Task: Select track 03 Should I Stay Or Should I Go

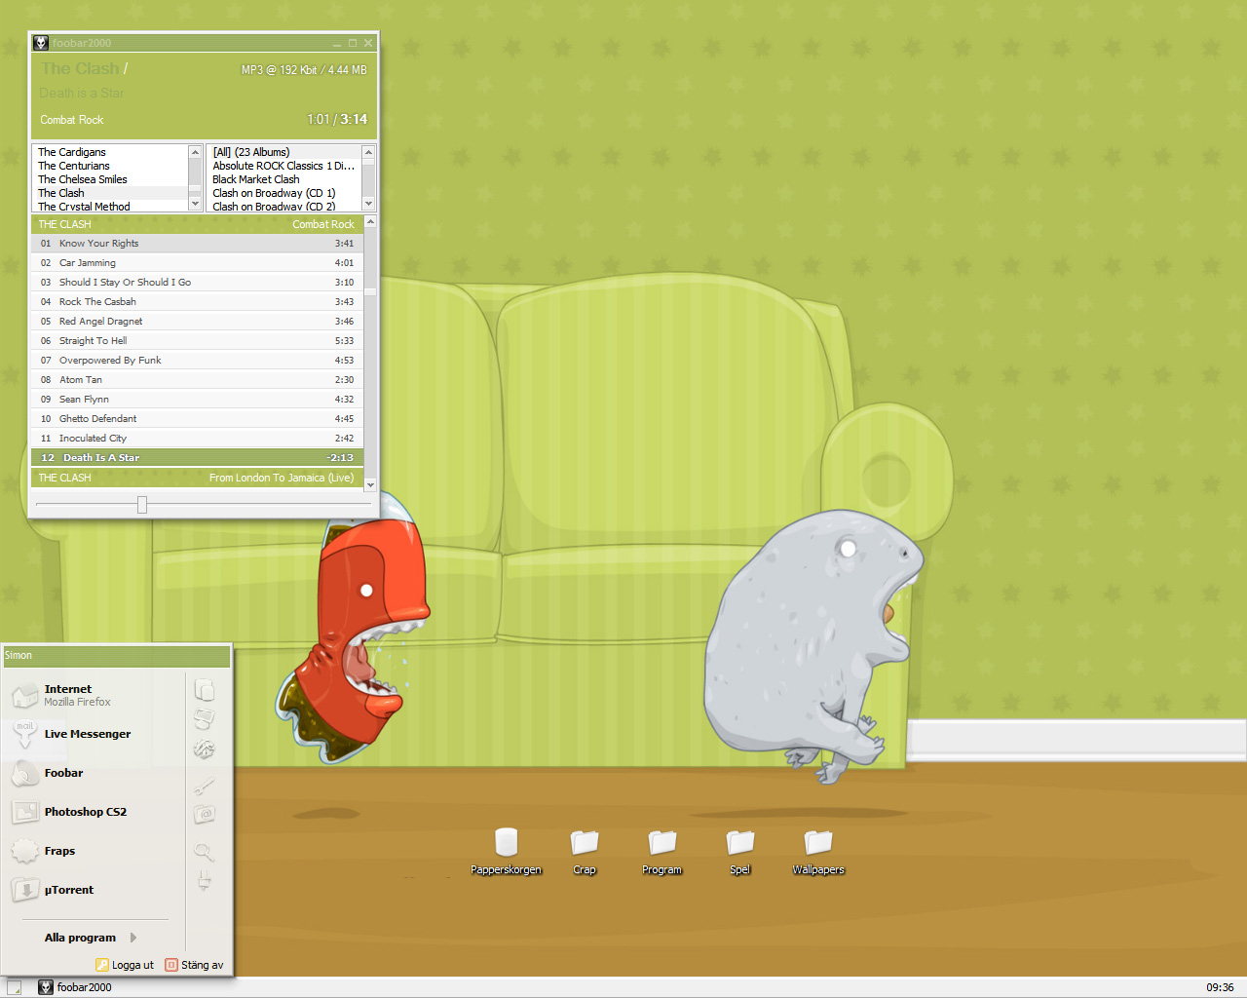Action: click(x=197, y=283)
